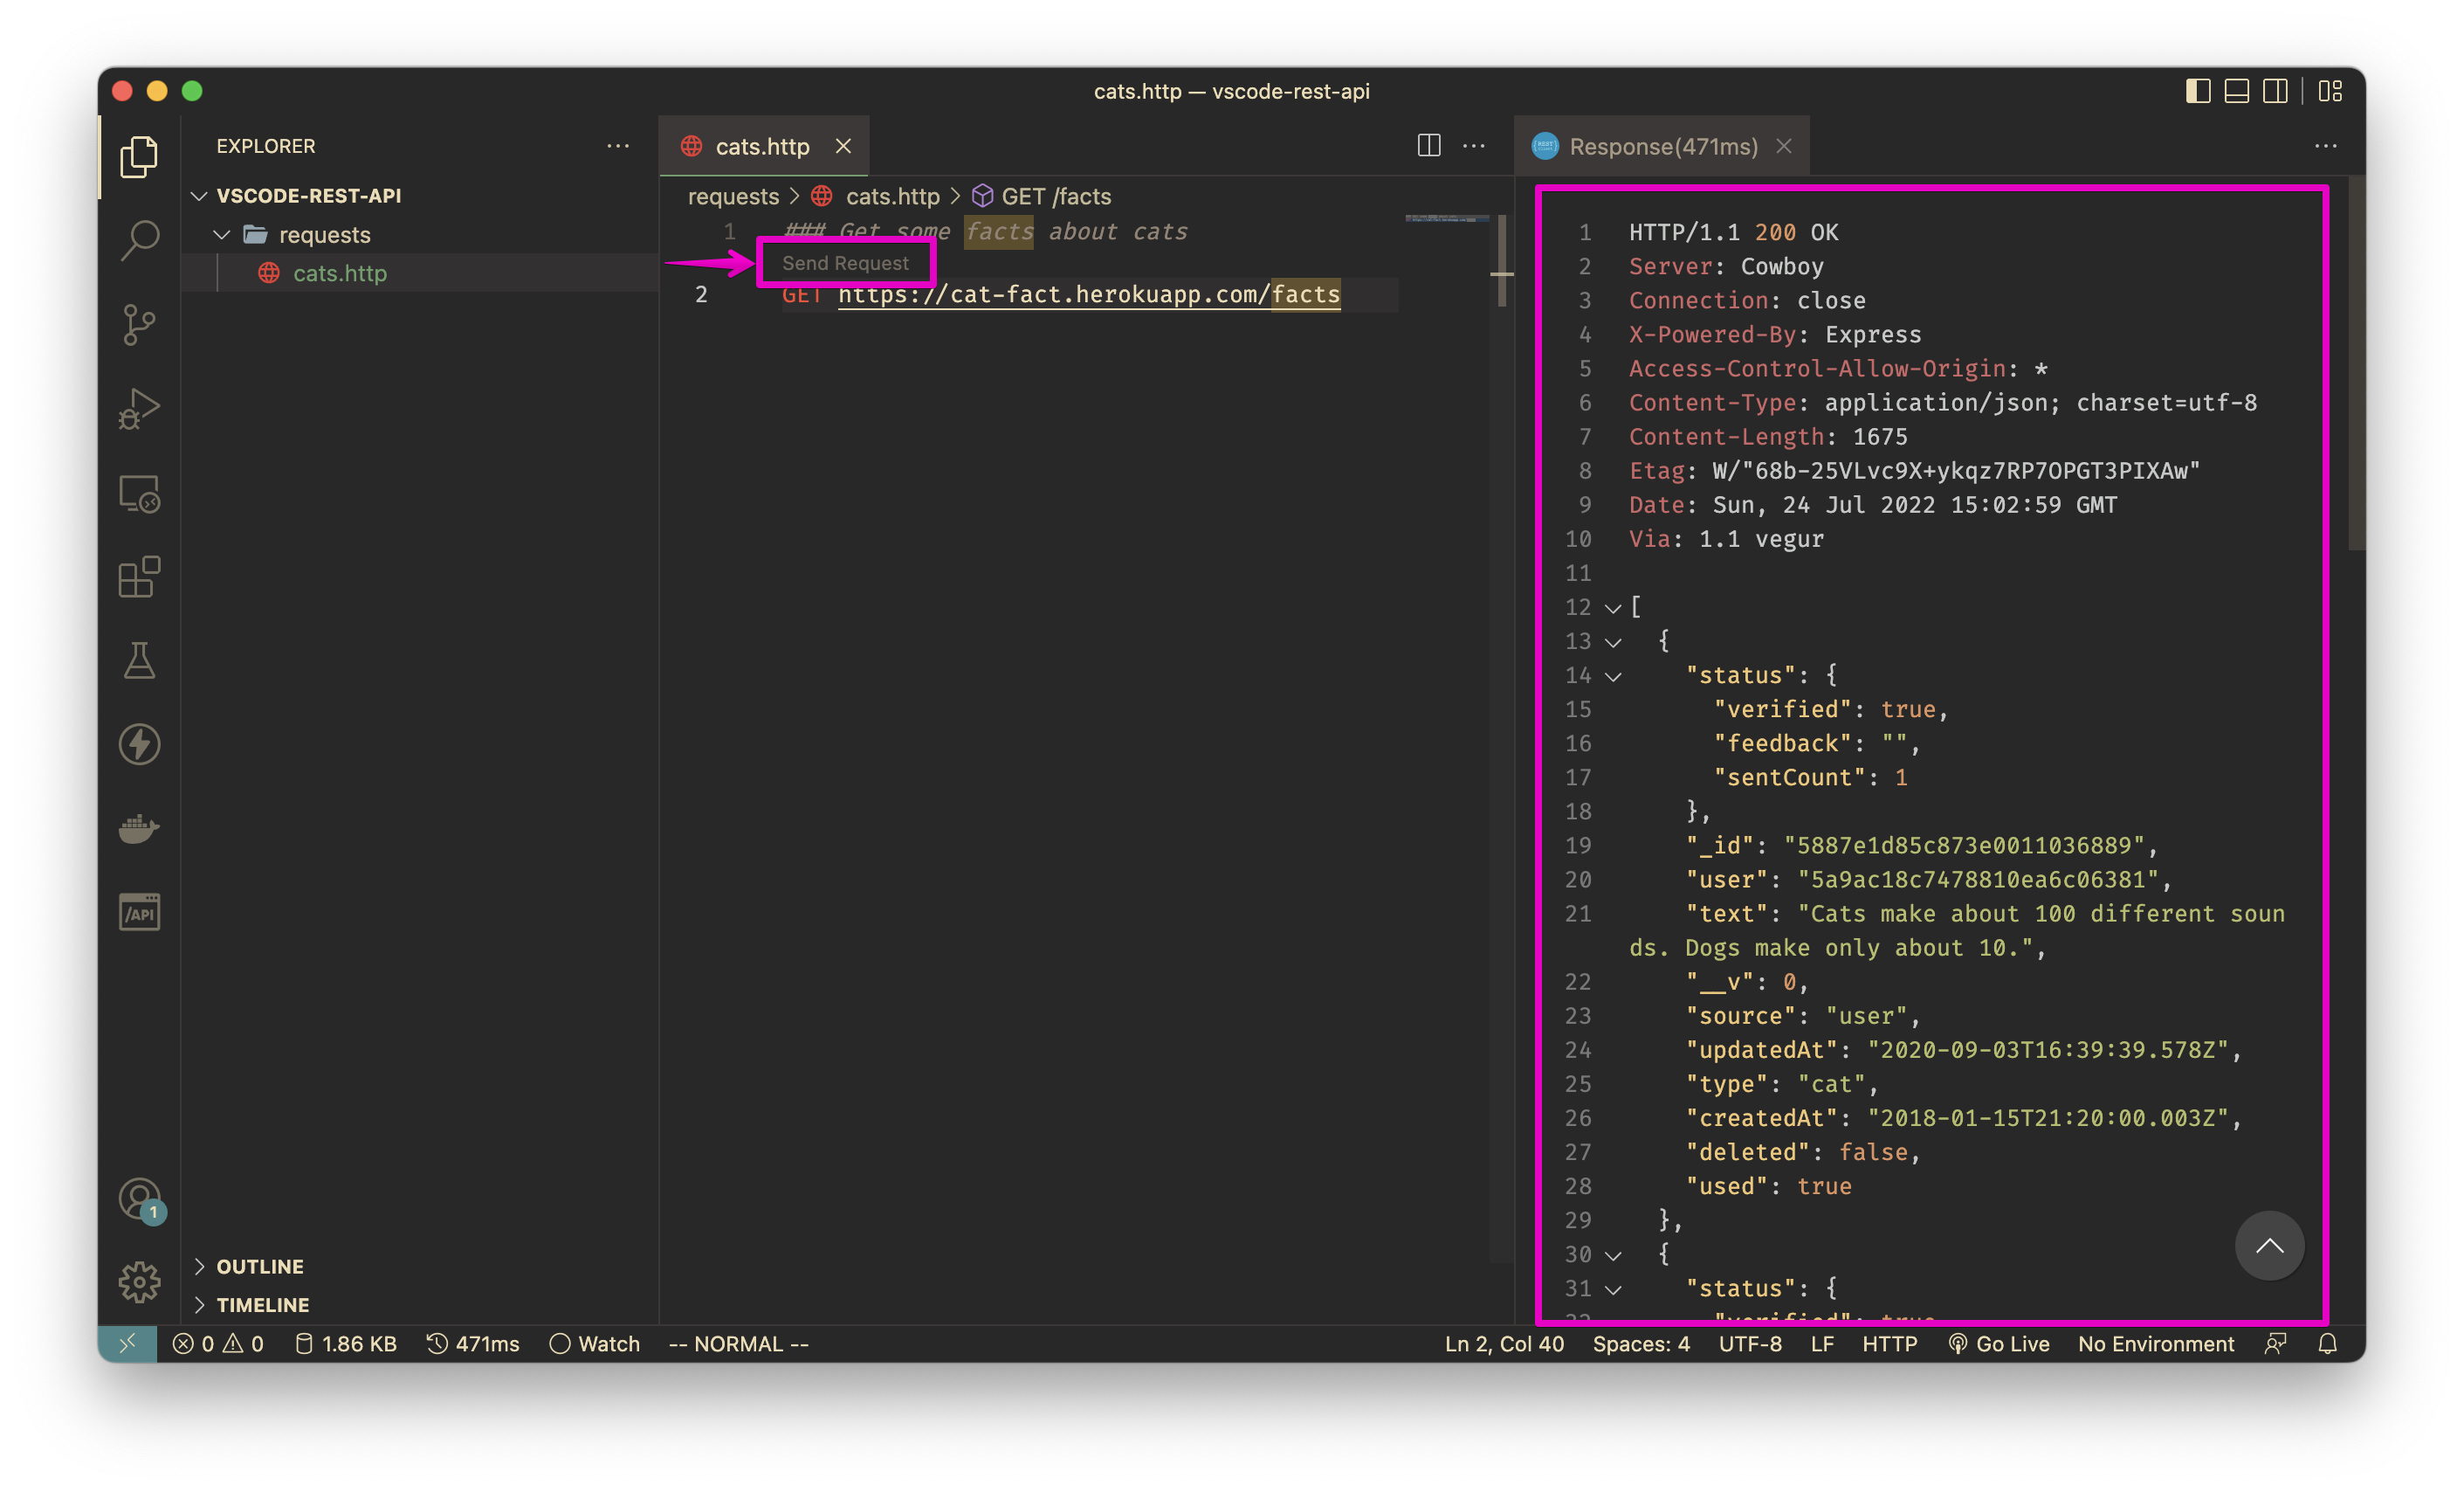Viewport: 2464px width, 1492px height.
Task: Open the API panel in activity bar
Action: point(139,912)
